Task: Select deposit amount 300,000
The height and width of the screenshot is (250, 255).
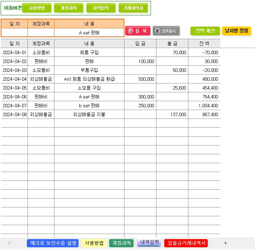Action: point(140,97)
